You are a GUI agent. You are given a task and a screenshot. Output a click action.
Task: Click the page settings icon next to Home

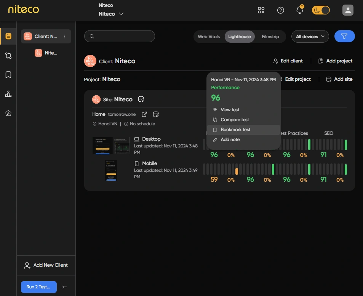156,114
